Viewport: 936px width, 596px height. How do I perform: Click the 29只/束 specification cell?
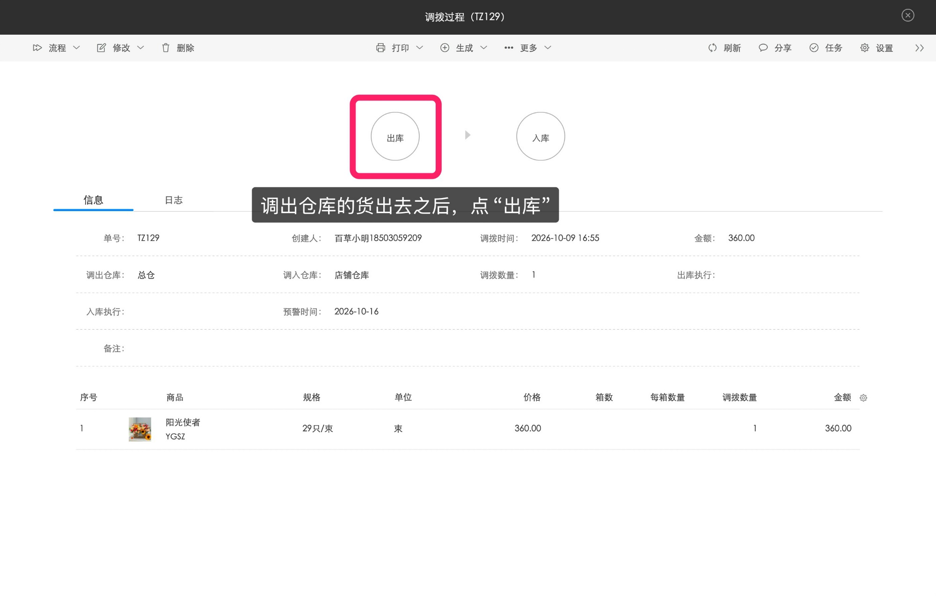click(x=318, y=428)
